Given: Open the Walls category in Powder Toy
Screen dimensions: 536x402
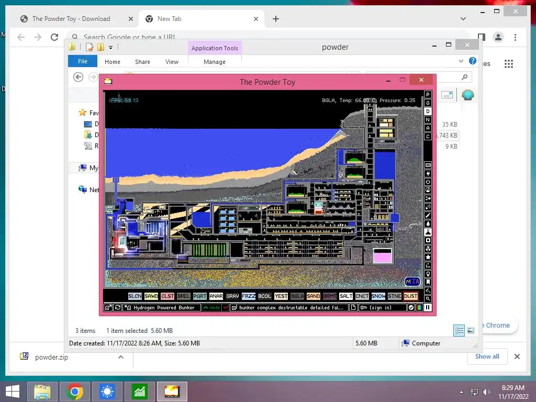Looking at the screenshot, I should tap(428, 165).
